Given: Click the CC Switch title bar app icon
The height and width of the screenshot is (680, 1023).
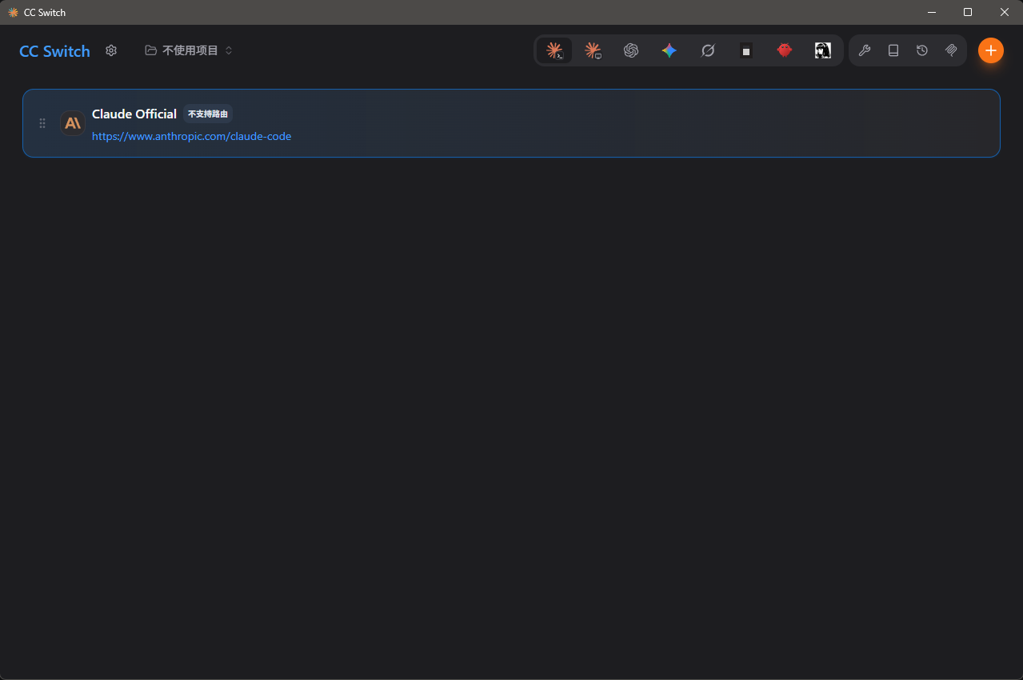Looking at the screenshot, I should click(13, 12).
